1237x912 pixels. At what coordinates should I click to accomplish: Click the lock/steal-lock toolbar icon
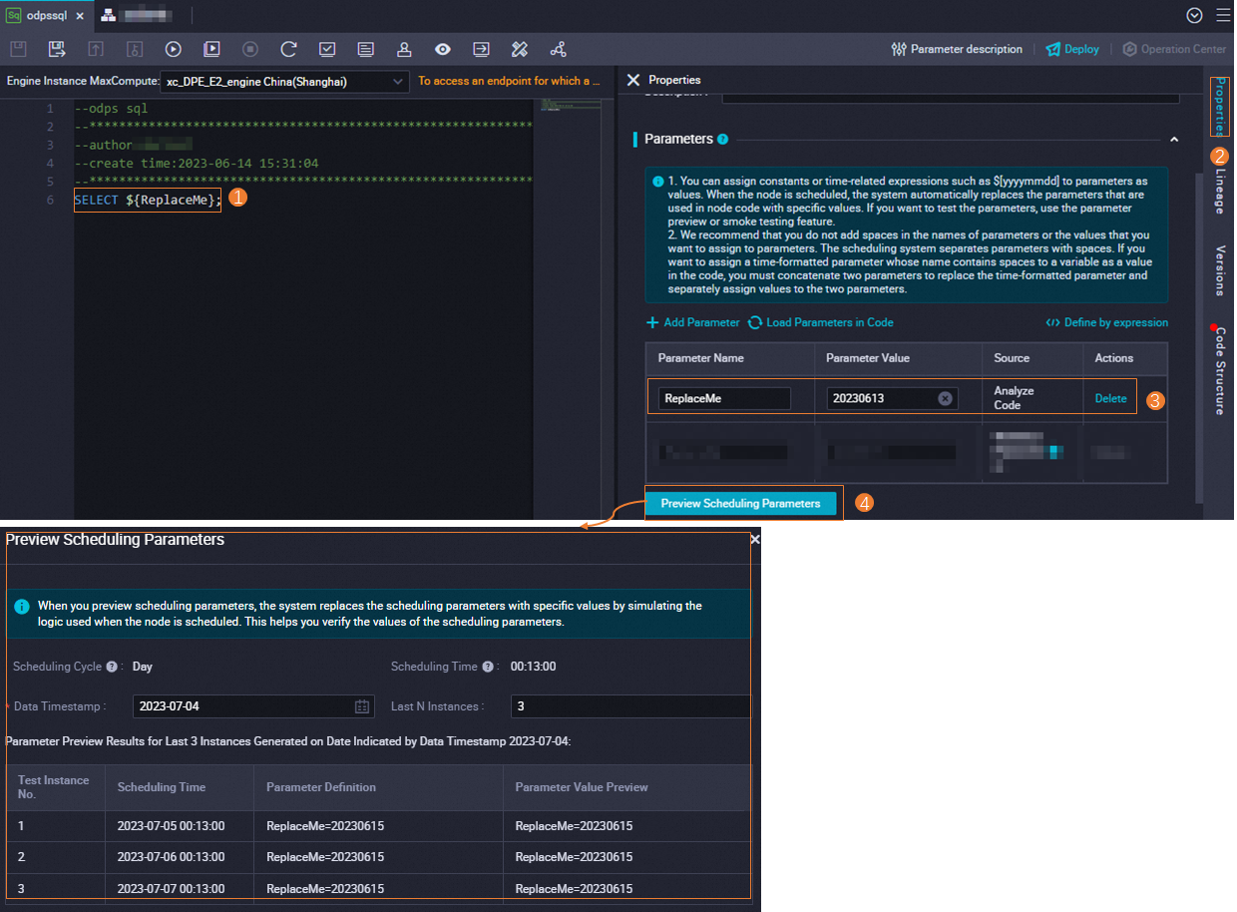[135, 49]
